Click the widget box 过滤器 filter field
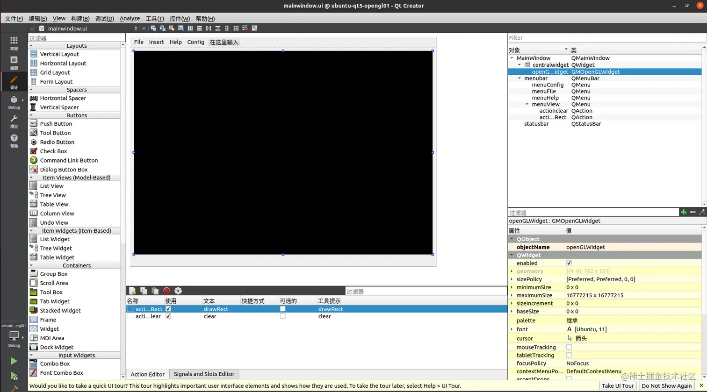The width and height of the screenshot is (707, 392). click(77, 38)
